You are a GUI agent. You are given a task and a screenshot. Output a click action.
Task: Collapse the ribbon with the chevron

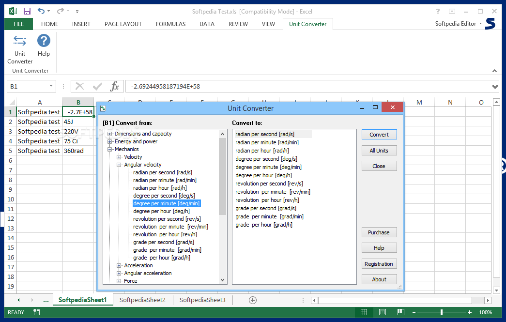click(x=494, y=71)
